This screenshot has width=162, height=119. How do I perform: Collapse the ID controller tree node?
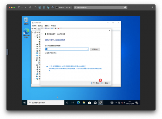click(35, 37)
